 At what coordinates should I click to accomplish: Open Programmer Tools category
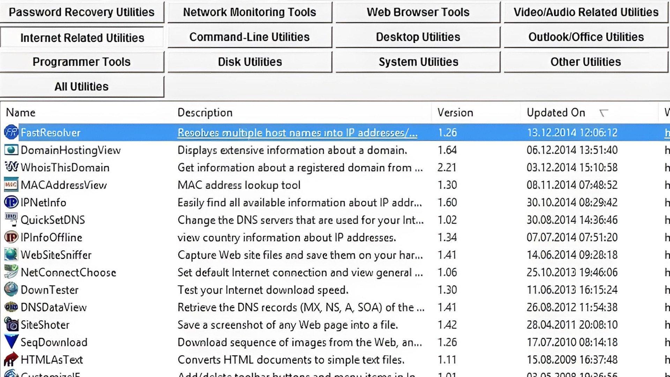82,62
